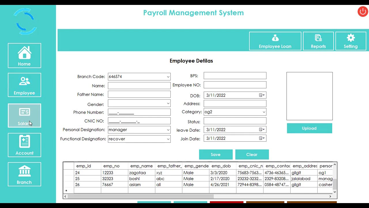Click the Upload photo button

[x=309, y=128]
